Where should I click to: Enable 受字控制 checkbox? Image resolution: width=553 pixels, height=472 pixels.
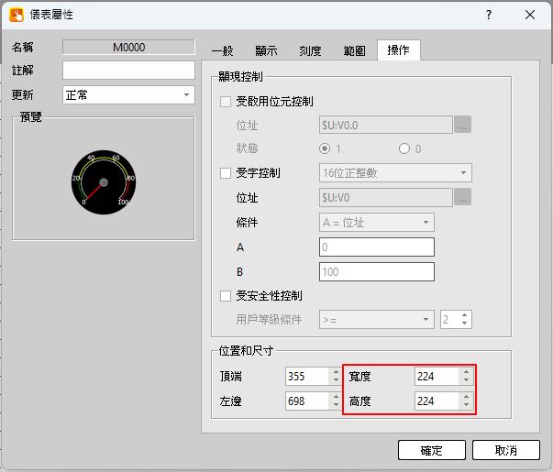coord(227,173)
